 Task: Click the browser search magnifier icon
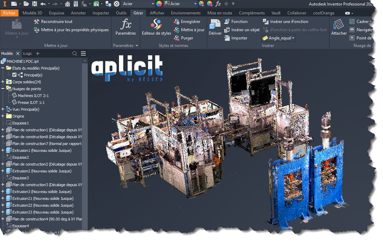coord(75,53)
